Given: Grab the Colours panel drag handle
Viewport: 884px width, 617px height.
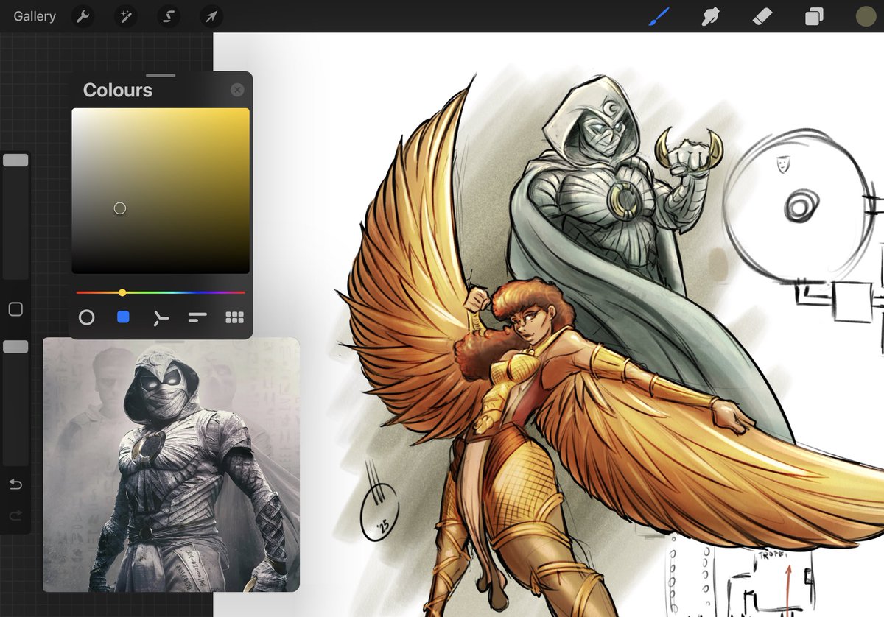Looking at the screenshot, I should click(161, 75).
